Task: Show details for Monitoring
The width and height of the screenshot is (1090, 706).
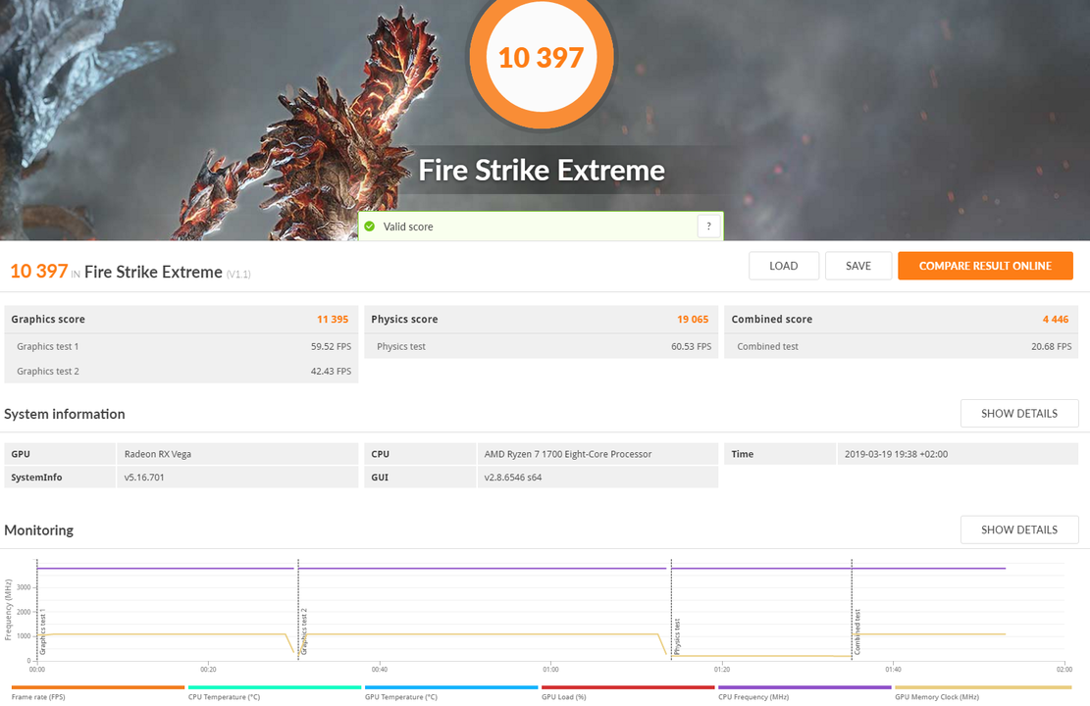Action: [x=1019, y=529]
